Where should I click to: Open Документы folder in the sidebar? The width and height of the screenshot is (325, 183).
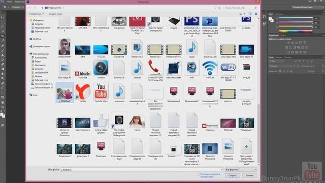click(x=39, y=65)
